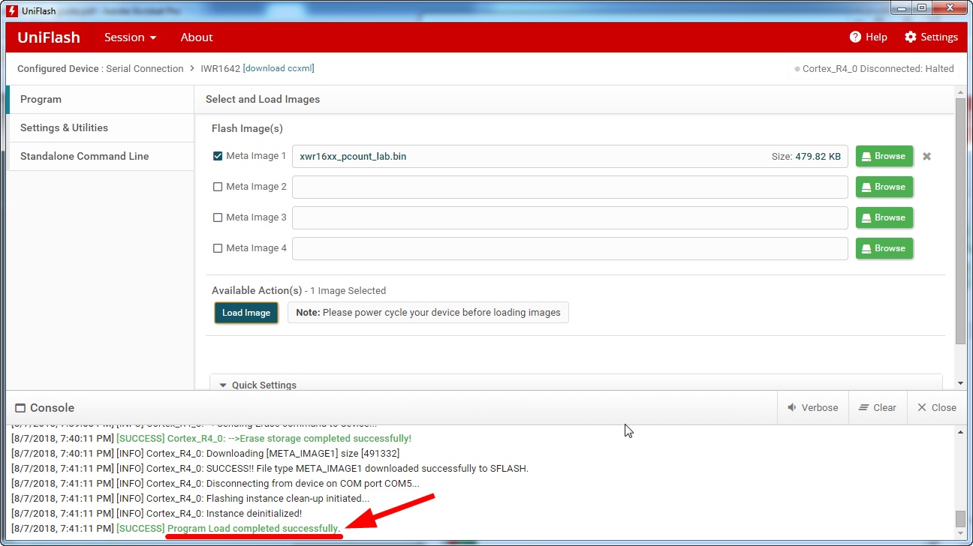973x546 pixels.
Task: Click 'Flashing instance clean-up initiated' log line
Action: (x=191, y=498)
